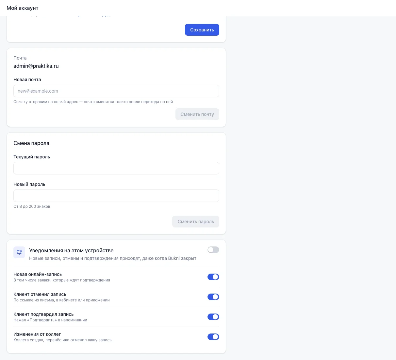
Task: Click the notifications bell icon
Action: 19,252
